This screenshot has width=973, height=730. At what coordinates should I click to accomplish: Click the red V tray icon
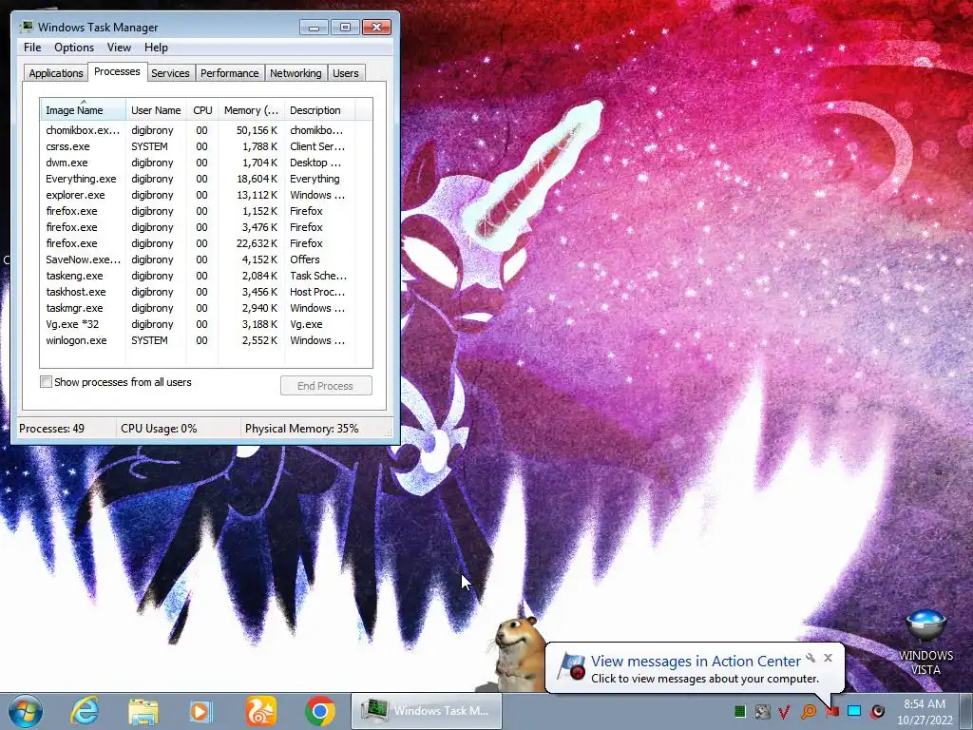coord(784,711)
